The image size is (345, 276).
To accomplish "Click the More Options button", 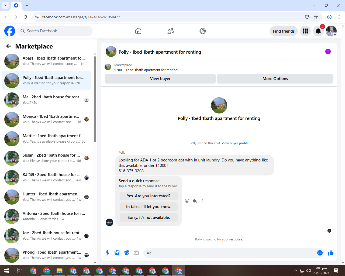I will tap(275, 79).
